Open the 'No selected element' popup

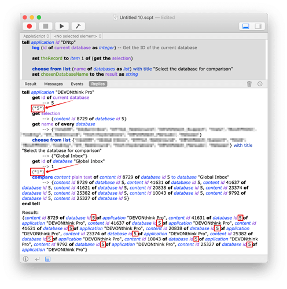point(78,36)
